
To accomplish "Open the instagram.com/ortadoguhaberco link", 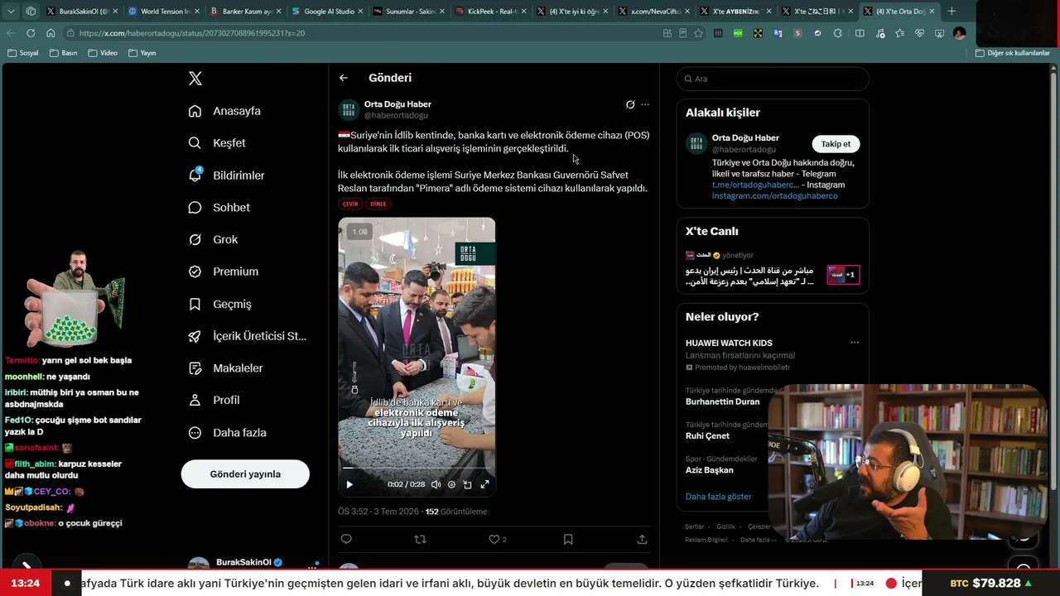I will [775, 196].
